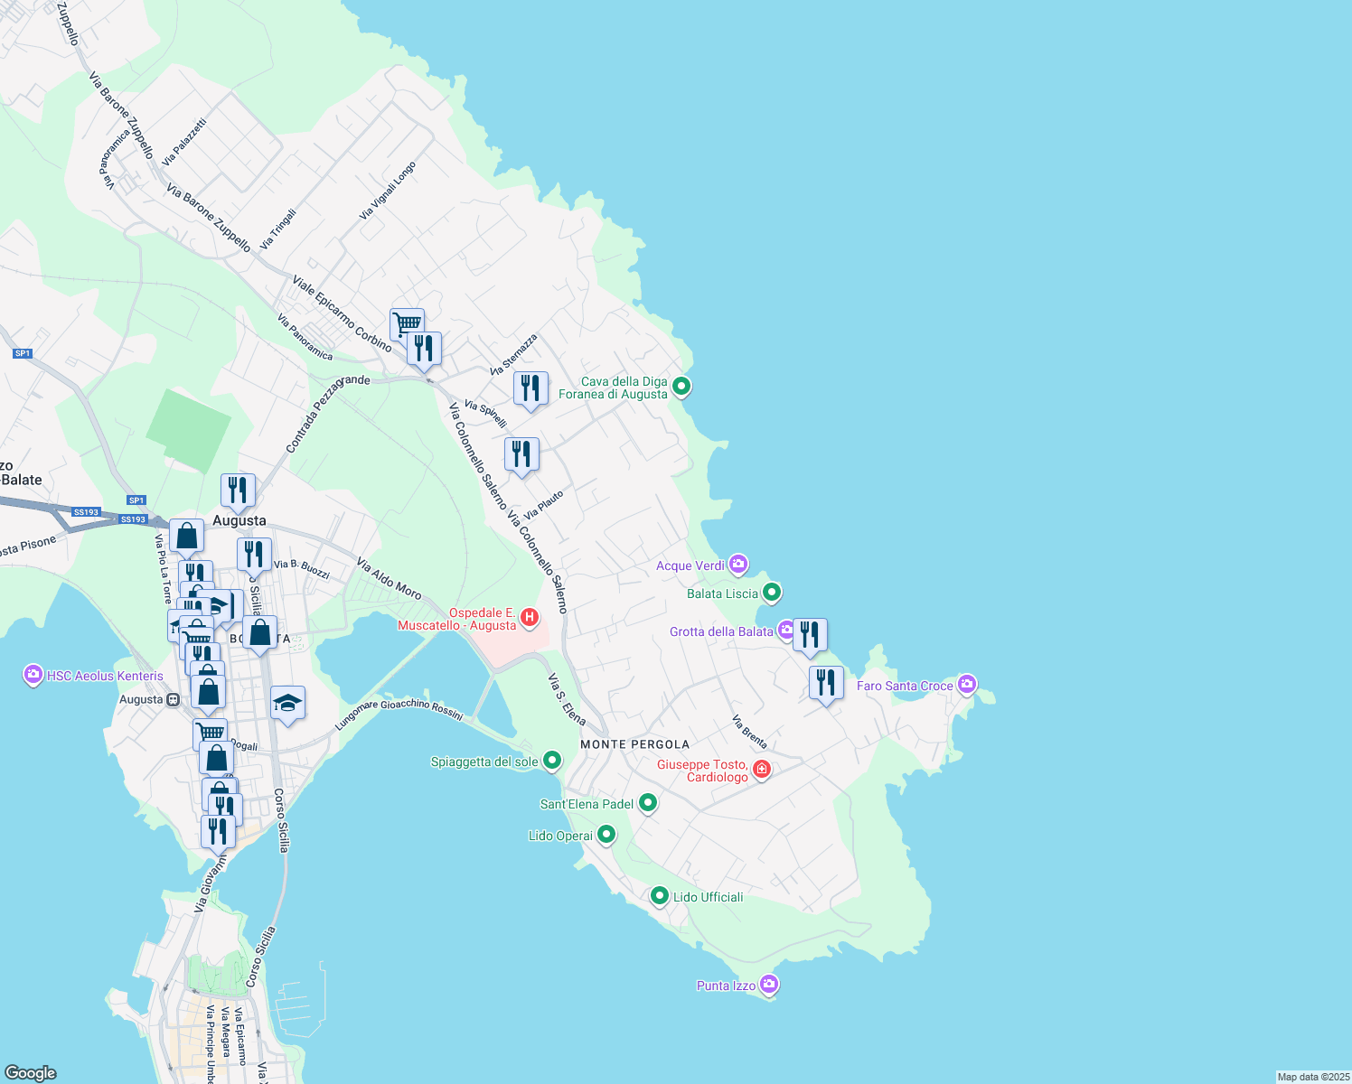
Task: Select the Balata Liscia green pin
Action: coord(772,593)
